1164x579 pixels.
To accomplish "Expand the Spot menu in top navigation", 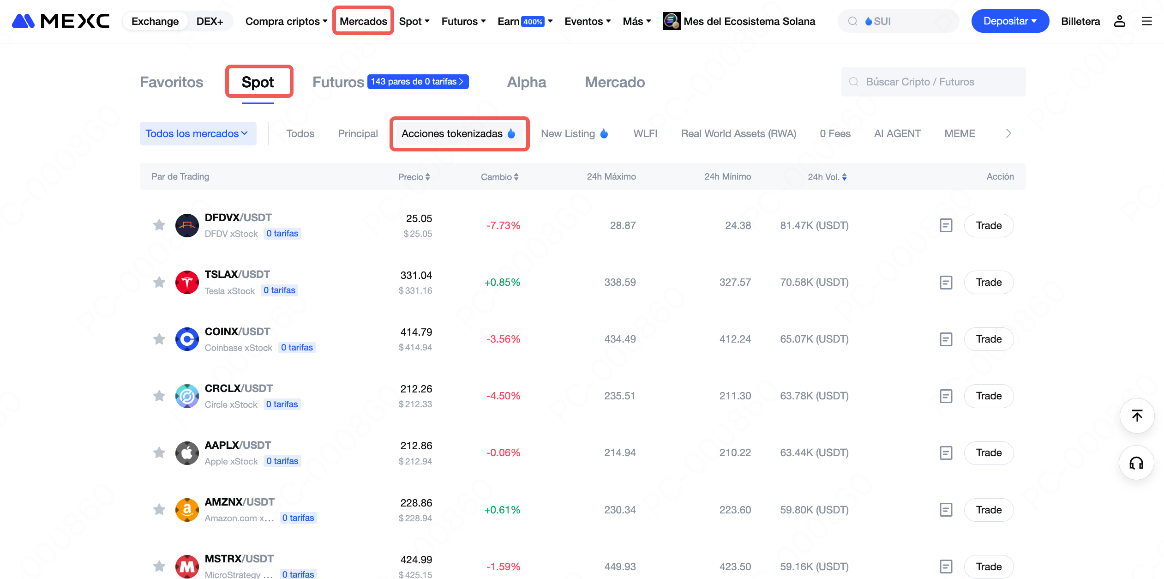I will pos(414,21).
